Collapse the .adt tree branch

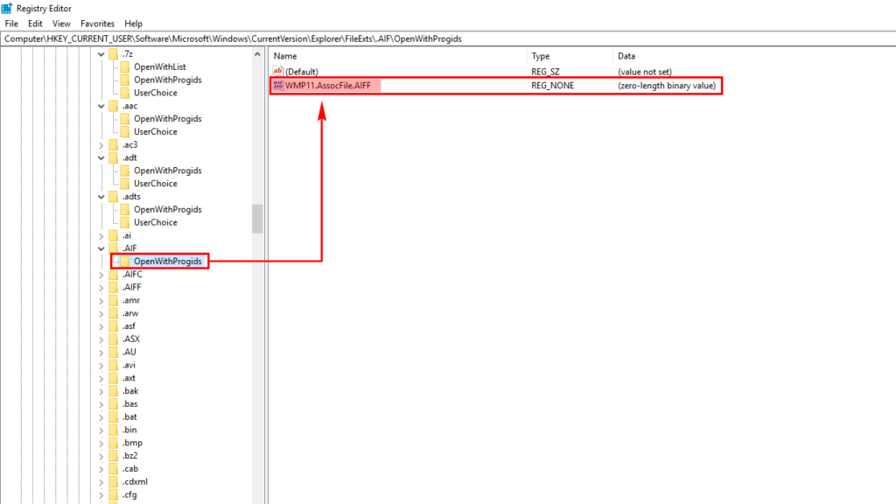click(x=102, y=157)
